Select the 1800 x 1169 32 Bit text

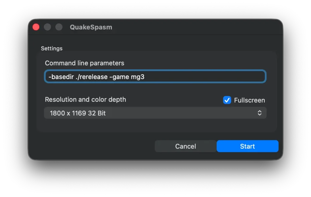point(77,113)
